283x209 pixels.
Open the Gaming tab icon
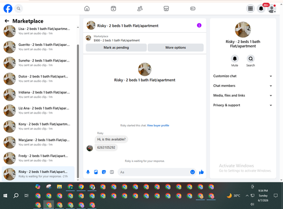[192, 8]
